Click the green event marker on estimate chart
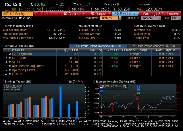The width and height of the screenshot is (183, 131). pyautogui.click(x=139, y=94)
